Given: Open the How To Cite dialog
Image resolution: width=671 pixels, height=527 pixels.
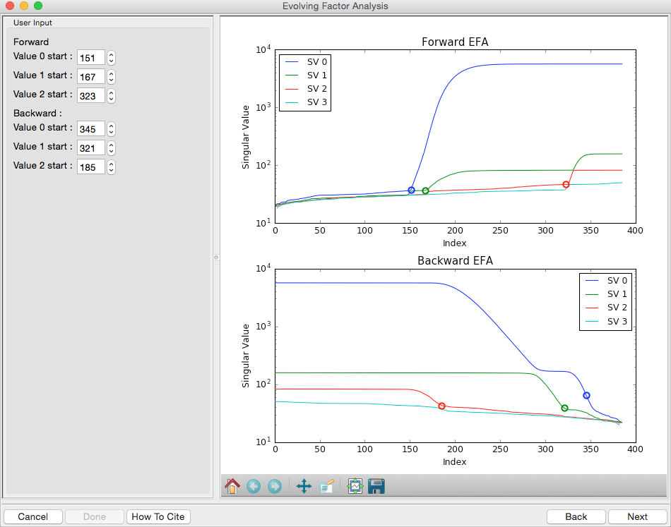Looking at the screenshot, I should pos(158,516).
